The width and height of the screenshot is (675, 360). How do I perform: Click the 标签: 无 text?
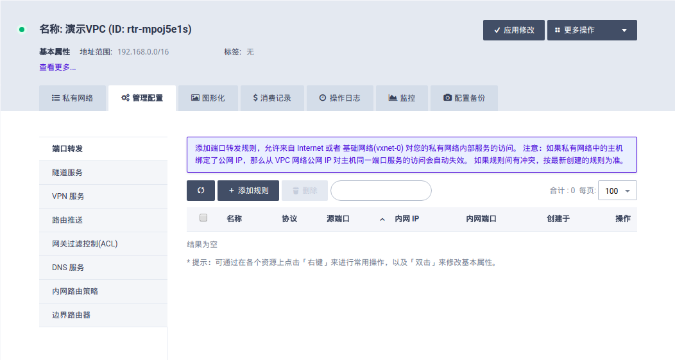[x=239, y=52]
